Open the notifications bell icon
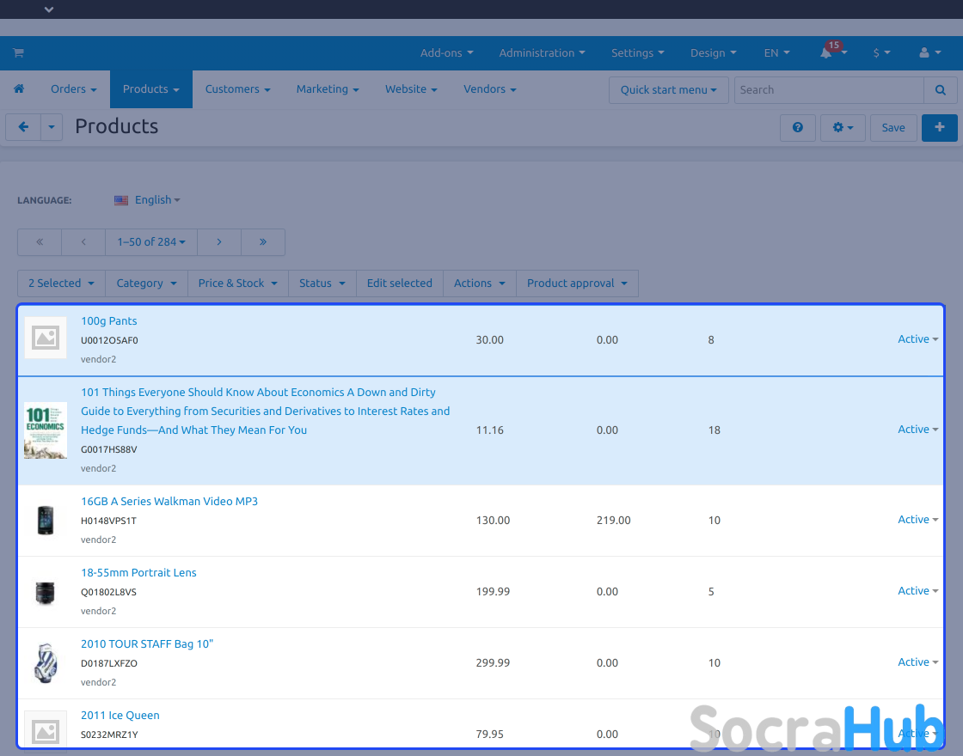Image resolution: width=963 pixels, height=756 pixels. pos(826,53)
